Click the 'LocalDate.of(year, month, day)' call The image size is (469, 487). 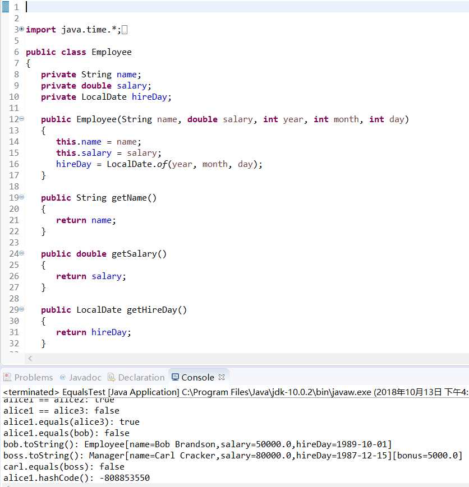182,164
